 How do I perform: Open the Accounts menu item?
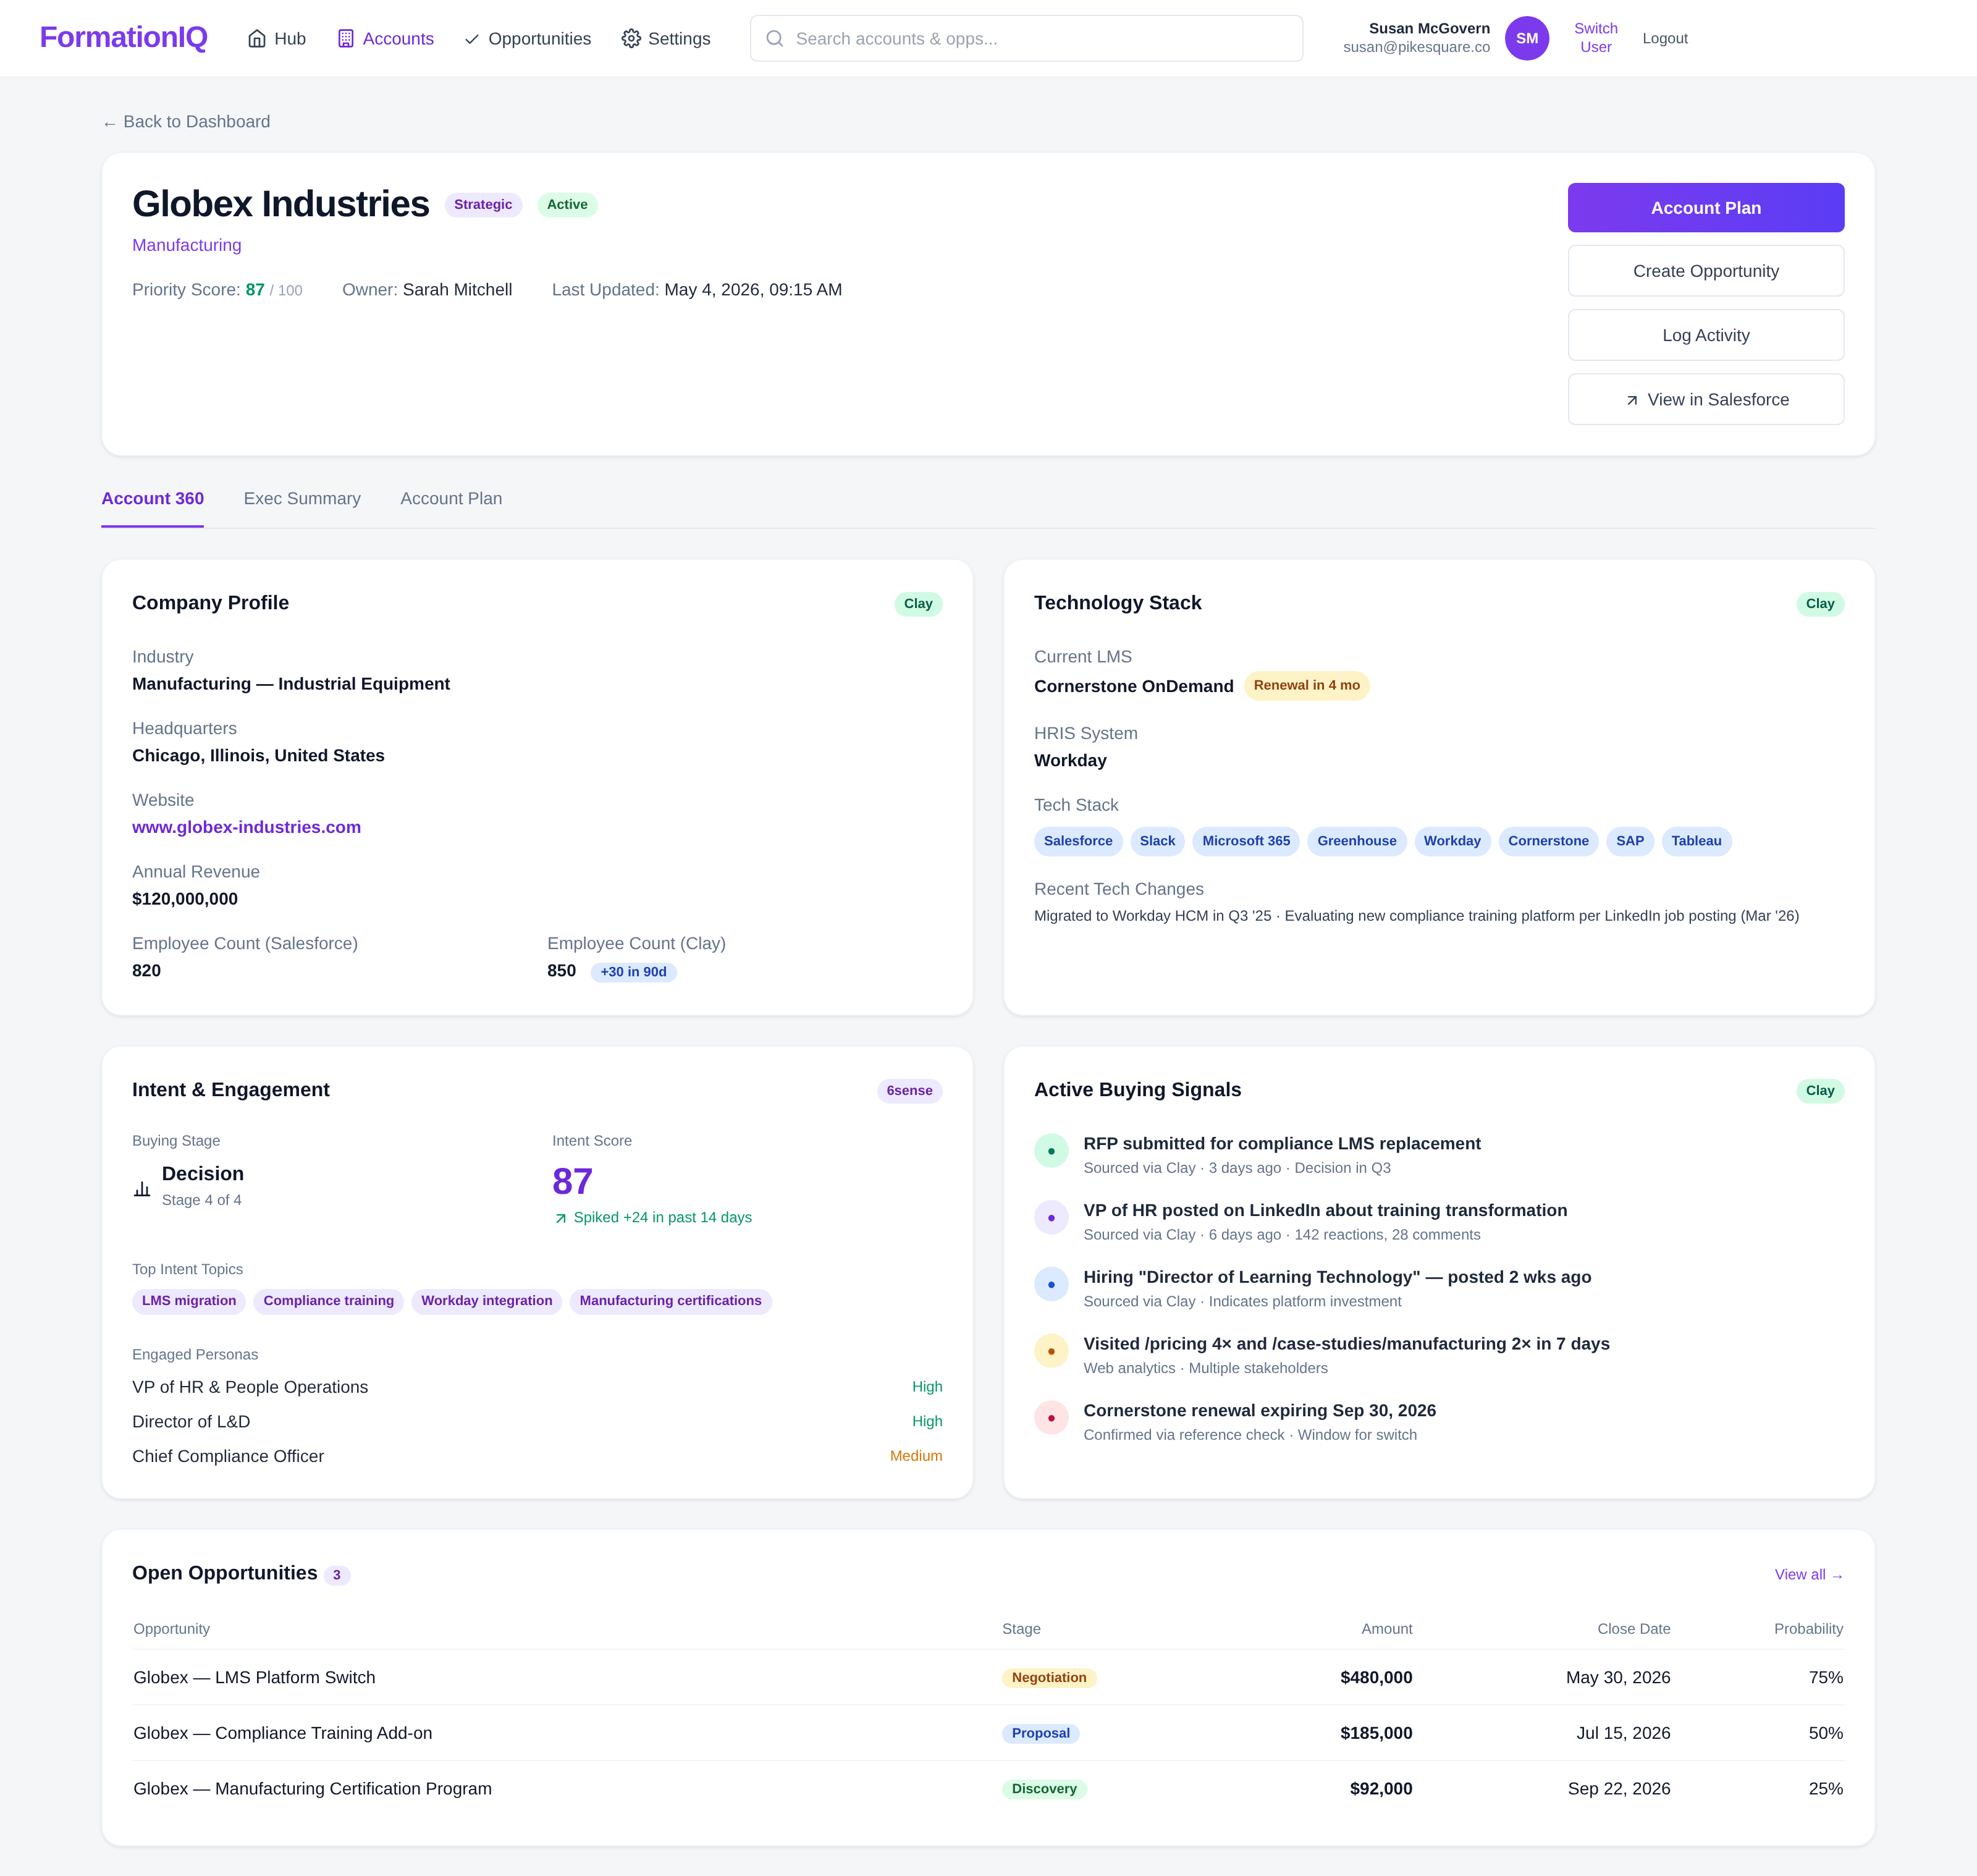385,38
